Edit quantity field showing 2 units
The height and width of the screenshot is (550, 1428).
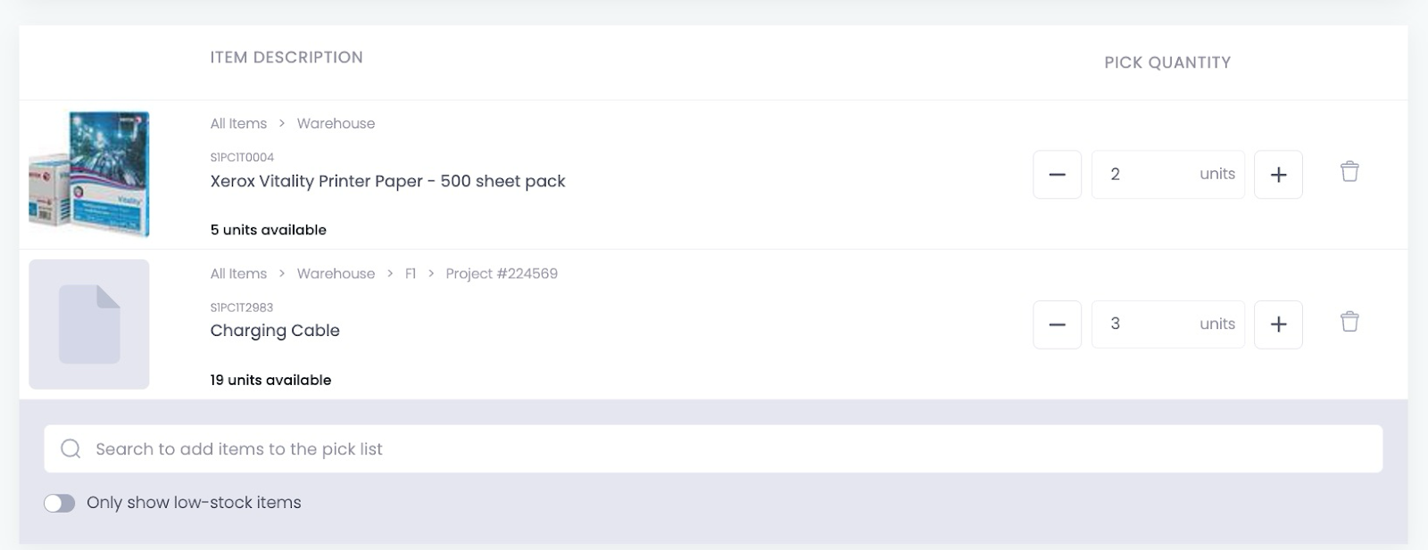[1167, 174]
